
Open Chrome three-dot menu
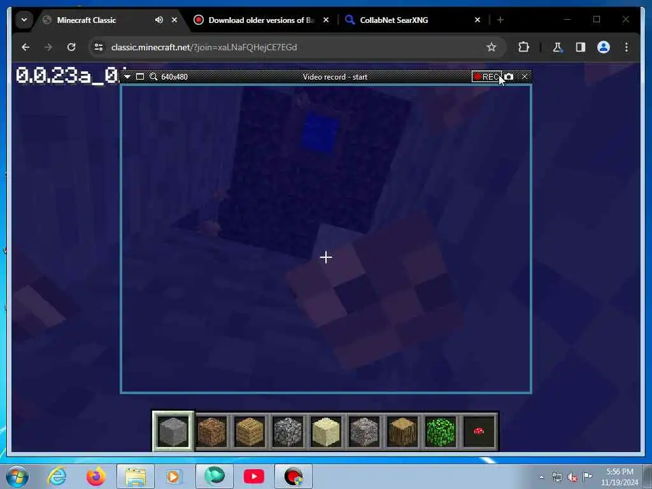pos(627,47)
